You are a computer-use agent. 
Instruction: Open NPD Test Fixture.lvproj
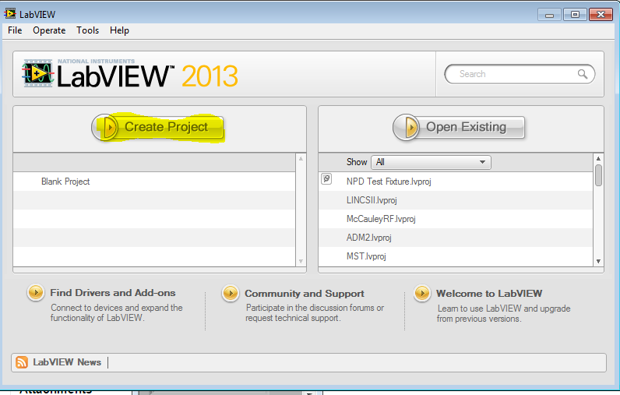pos(389,182)
